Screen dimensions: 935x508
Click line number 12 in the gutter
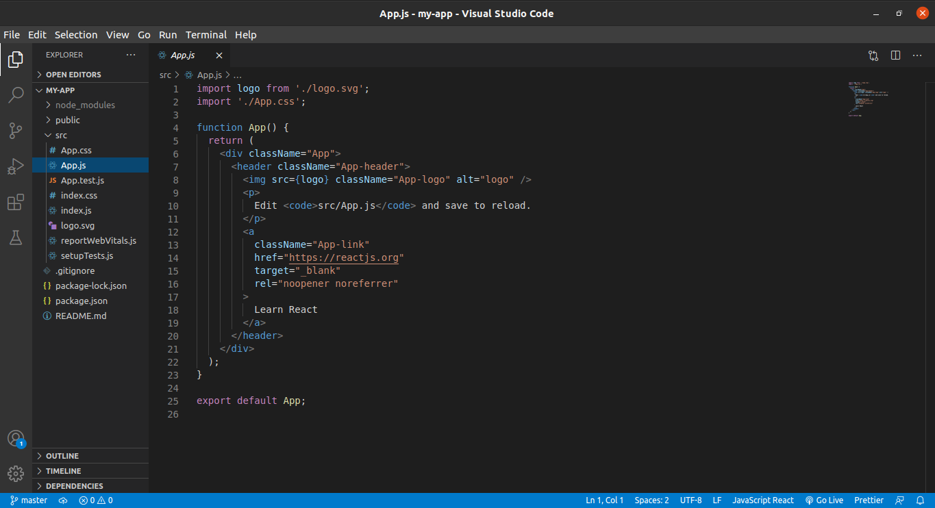(173, 232)
